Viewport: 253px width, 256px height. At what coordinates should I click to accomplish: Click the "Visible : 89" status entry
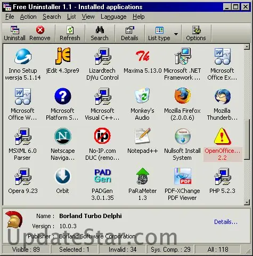click(x=26, y=250)
